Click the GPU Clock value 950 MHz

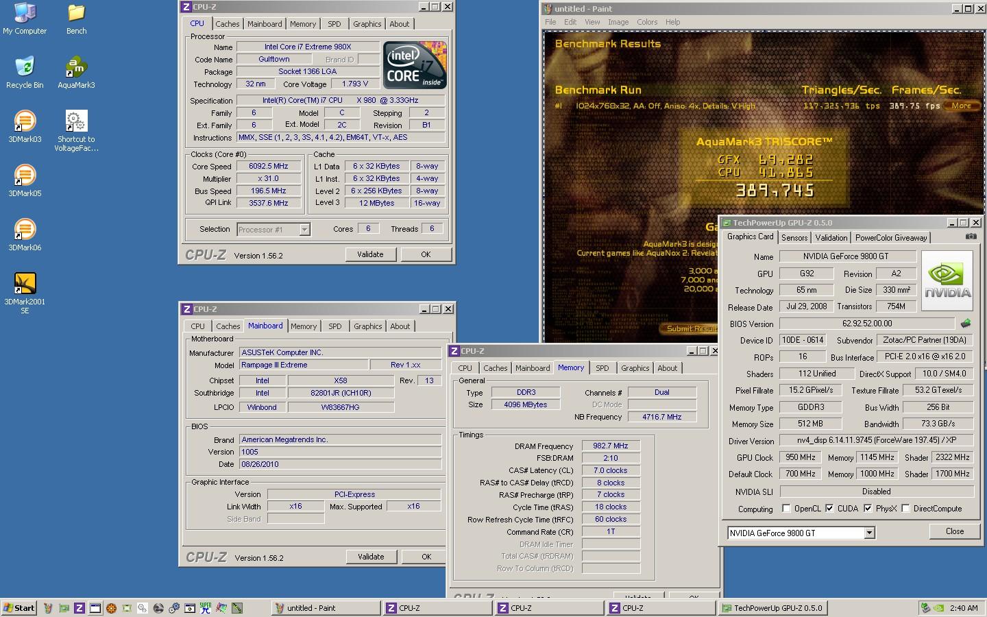coord(801,457)
